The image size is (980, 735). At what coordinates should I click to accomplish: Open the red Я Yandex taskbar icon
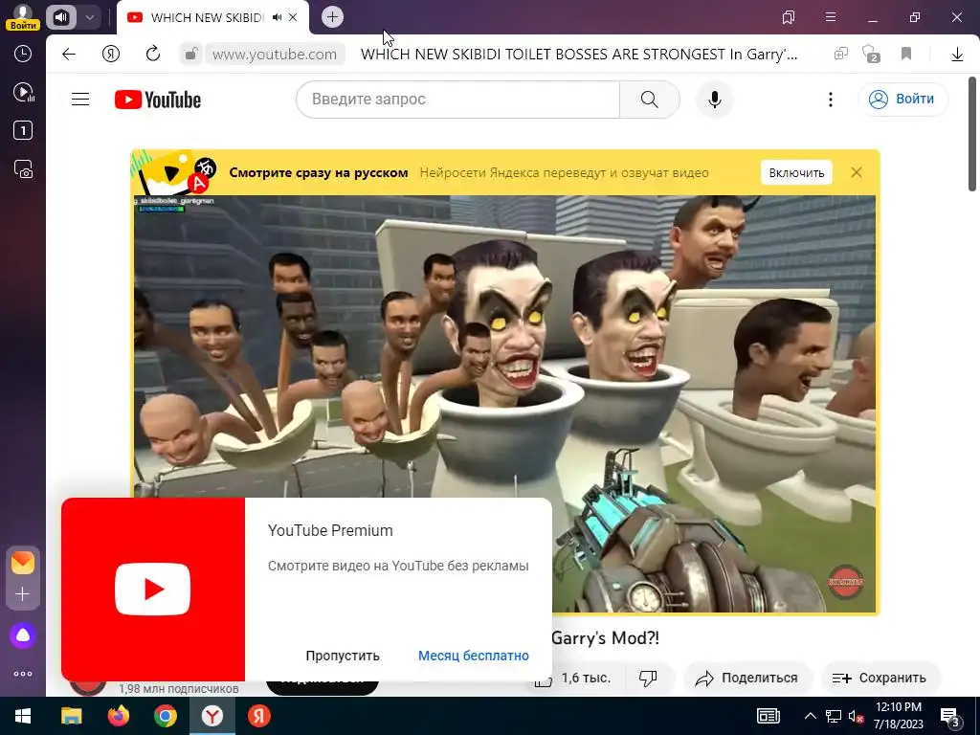[258, 716]
